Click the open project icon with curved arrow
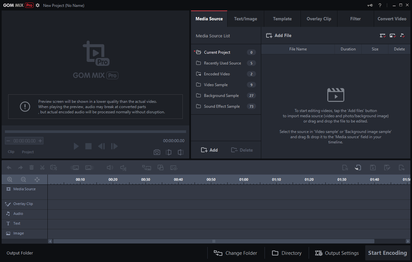Viewport: 412px width, 262px height. [358, 168]
